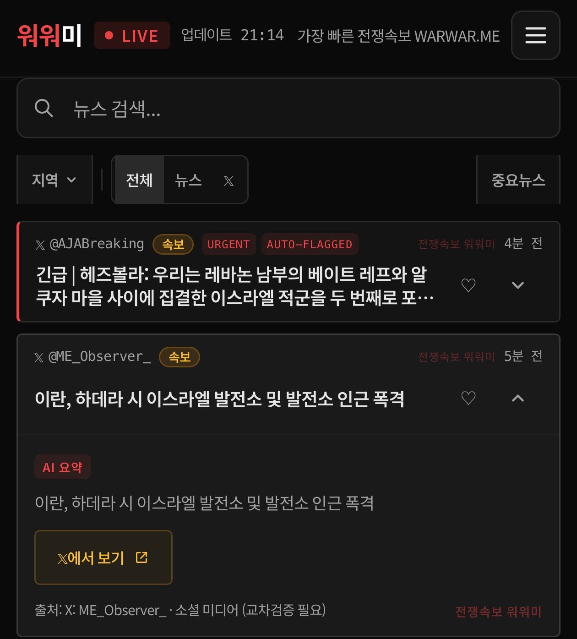Click the LIVE indicator badge

pyautogui.click(x=132, y=35)
